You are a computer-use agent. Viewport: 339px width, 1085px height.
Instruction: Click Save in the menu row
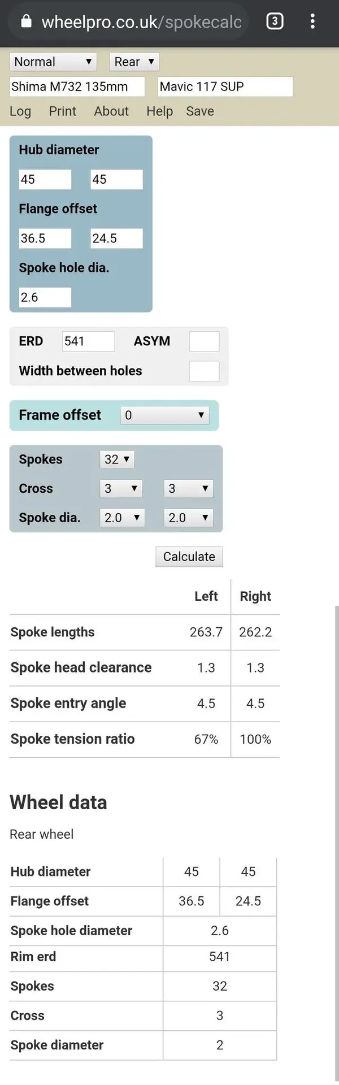200,111
